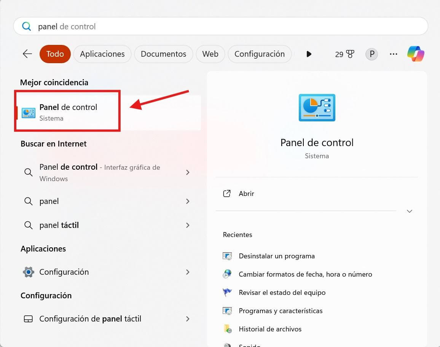Screen dimensions: 440x347
Task: Switch to the Documentos filter tab
Action: coord(164,54)
